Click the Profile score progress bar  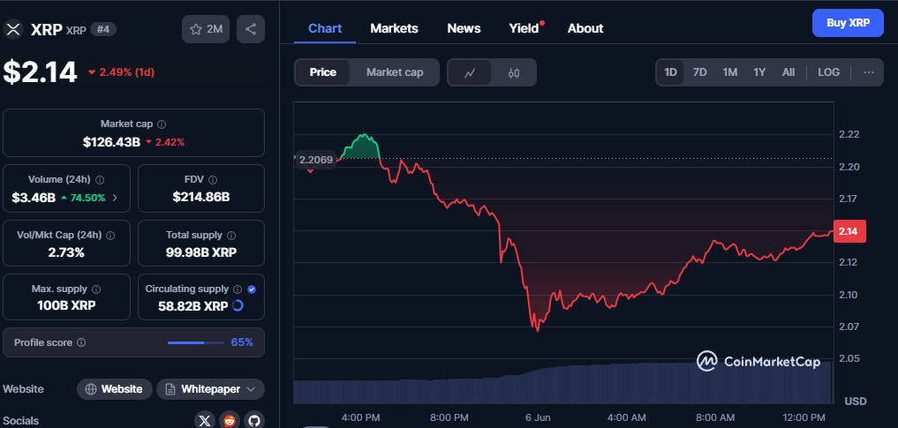196,342
